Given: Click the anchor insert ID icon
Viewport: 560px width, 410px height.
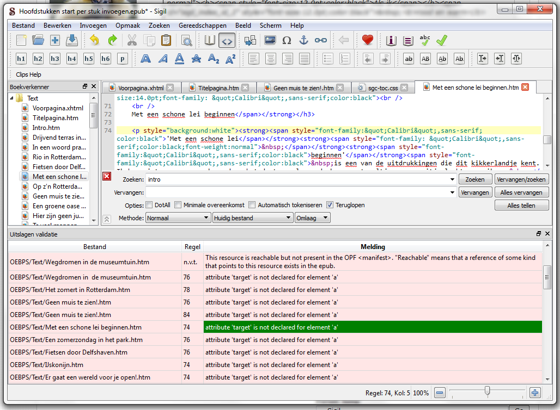Looking at the screenshot, I should (304, 40).
